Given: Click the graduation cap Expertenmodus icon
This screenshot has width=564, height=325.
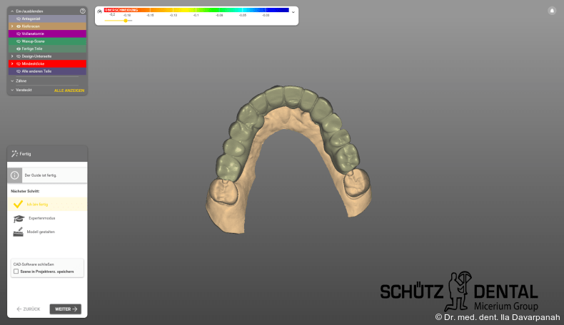Looking at the screenshot, I should [x=18, y=218].
